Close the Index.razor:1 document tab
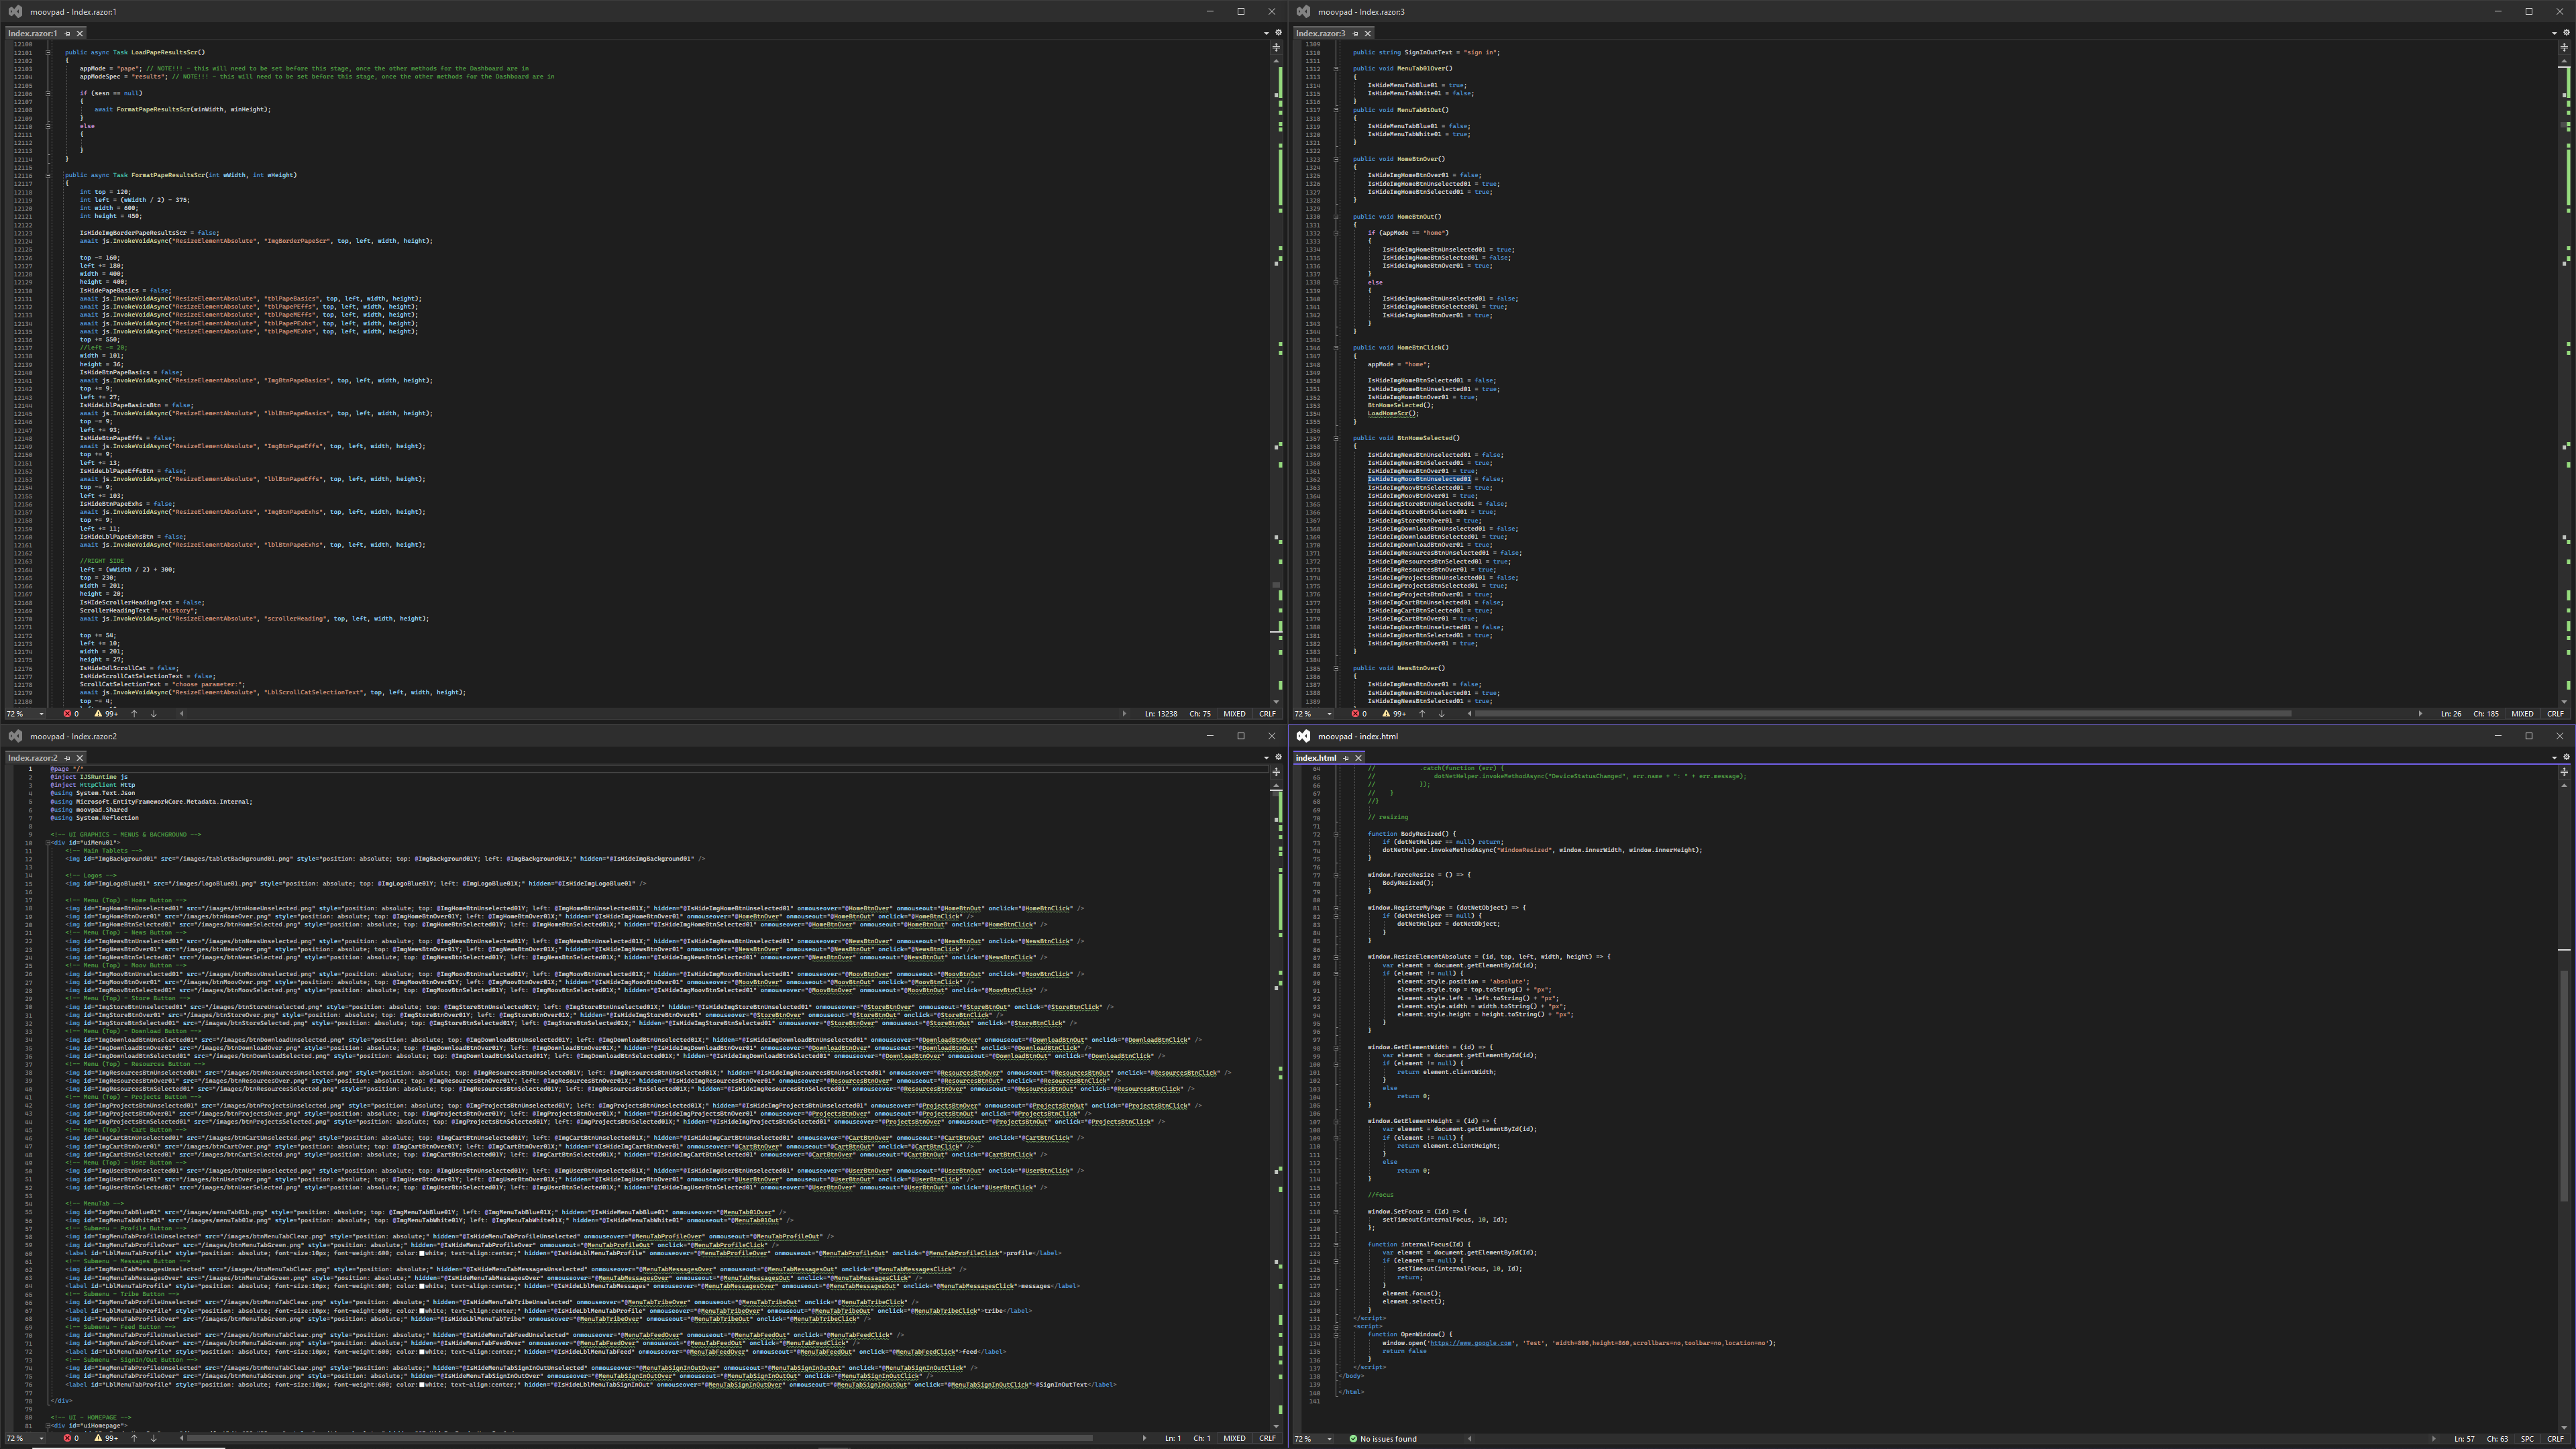This screenshot has height=1449, width=2576. 80,33
